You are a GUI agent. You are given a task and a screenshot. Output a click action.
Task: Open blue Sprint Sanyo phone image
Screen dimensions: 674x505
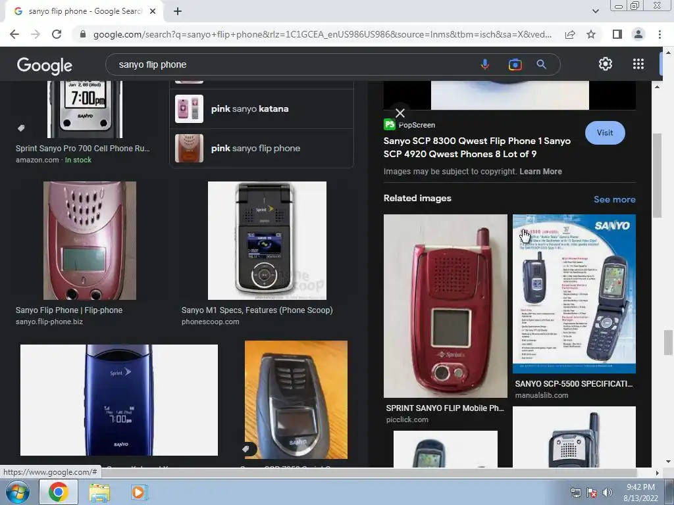[x=119, y=400]
